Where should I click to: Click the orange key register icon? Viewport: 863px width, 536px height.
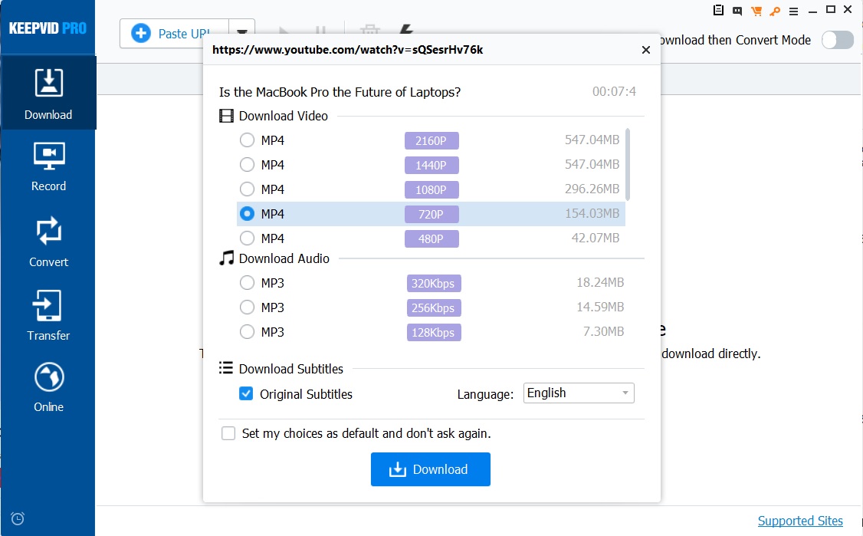tap(775, 11)
